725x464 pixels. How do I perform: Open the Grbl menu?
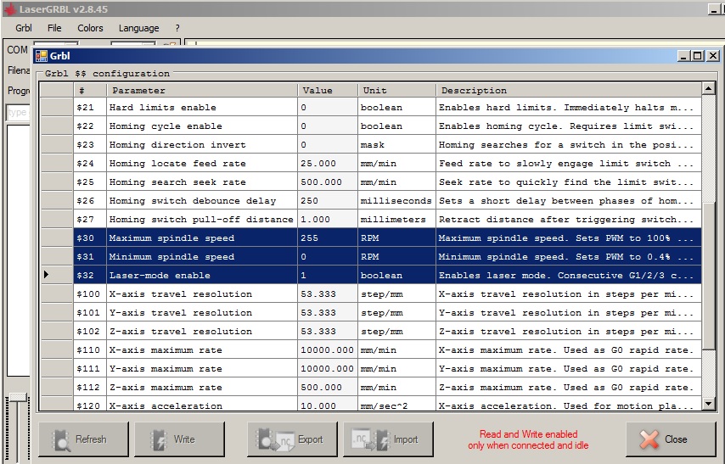24,28
